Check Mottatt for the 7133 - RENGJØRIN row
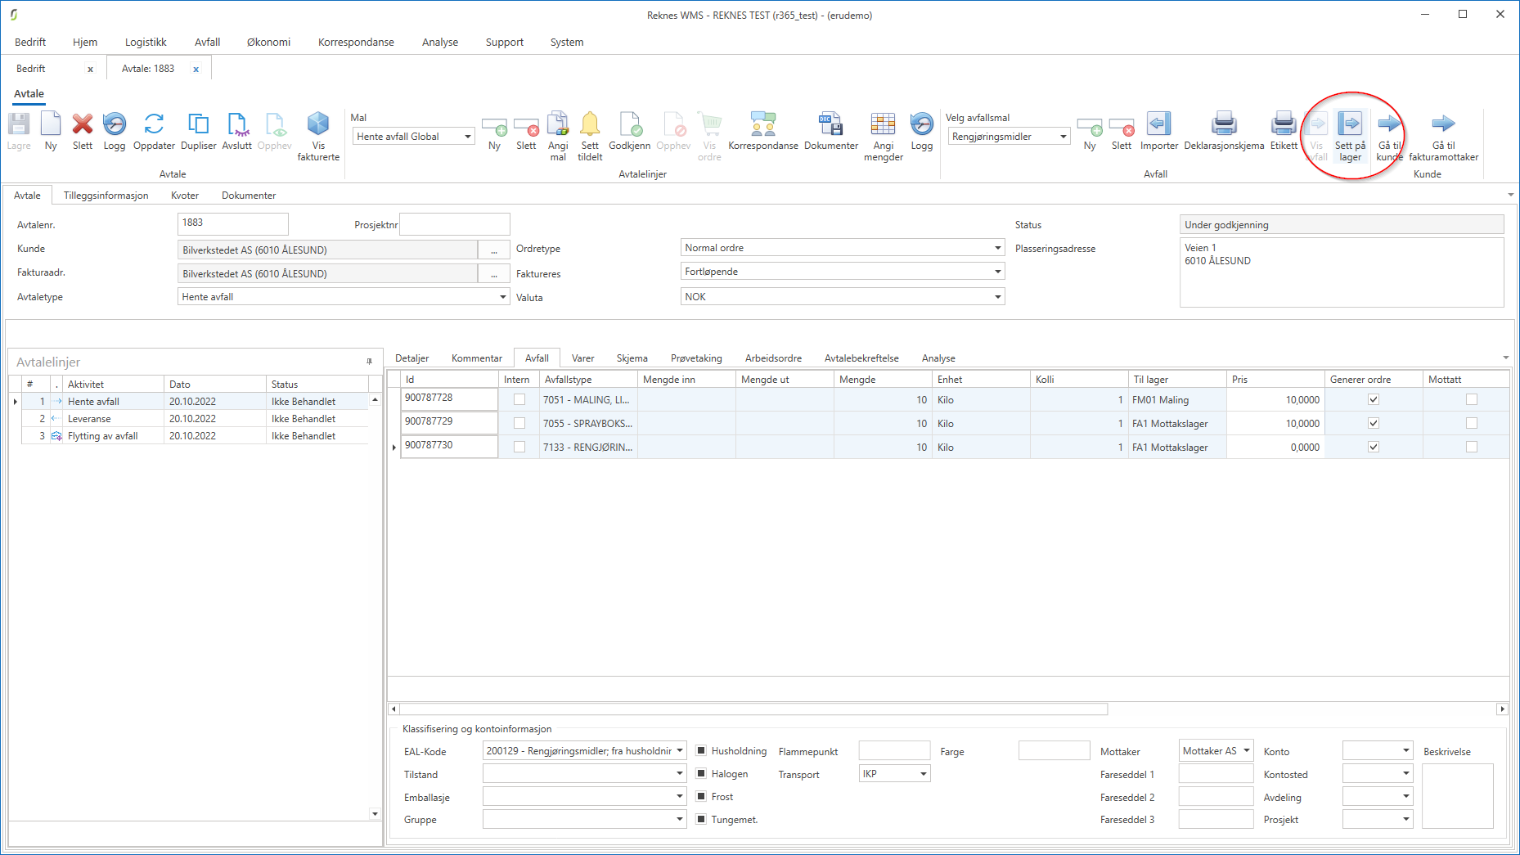1520x855 pixels. (x=1472, y=448)
